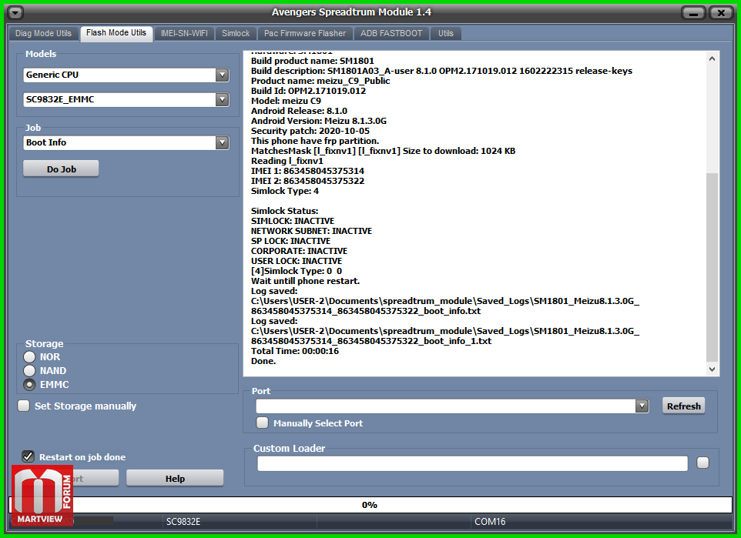The width and height of the screenshot is (741, 538).
Task: Click the COM16 status bar entry
Action: tap(490, 522)
